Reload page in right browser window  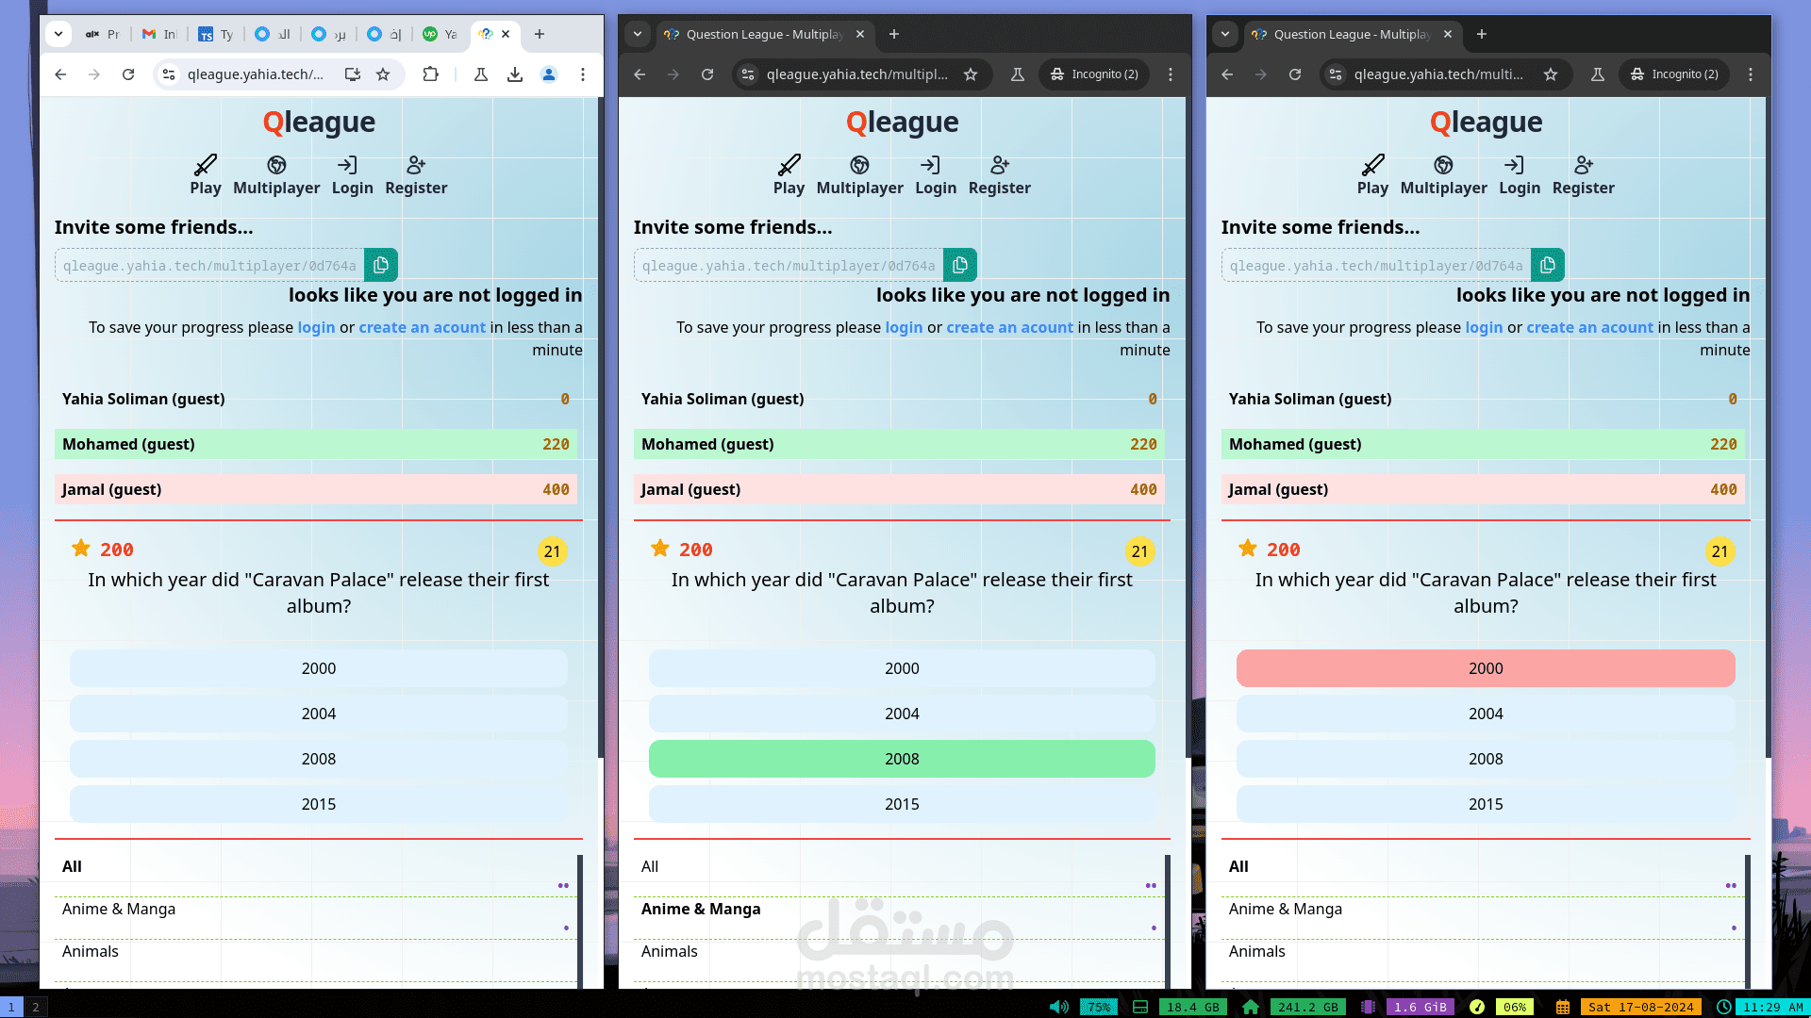tap(1295, 74)
